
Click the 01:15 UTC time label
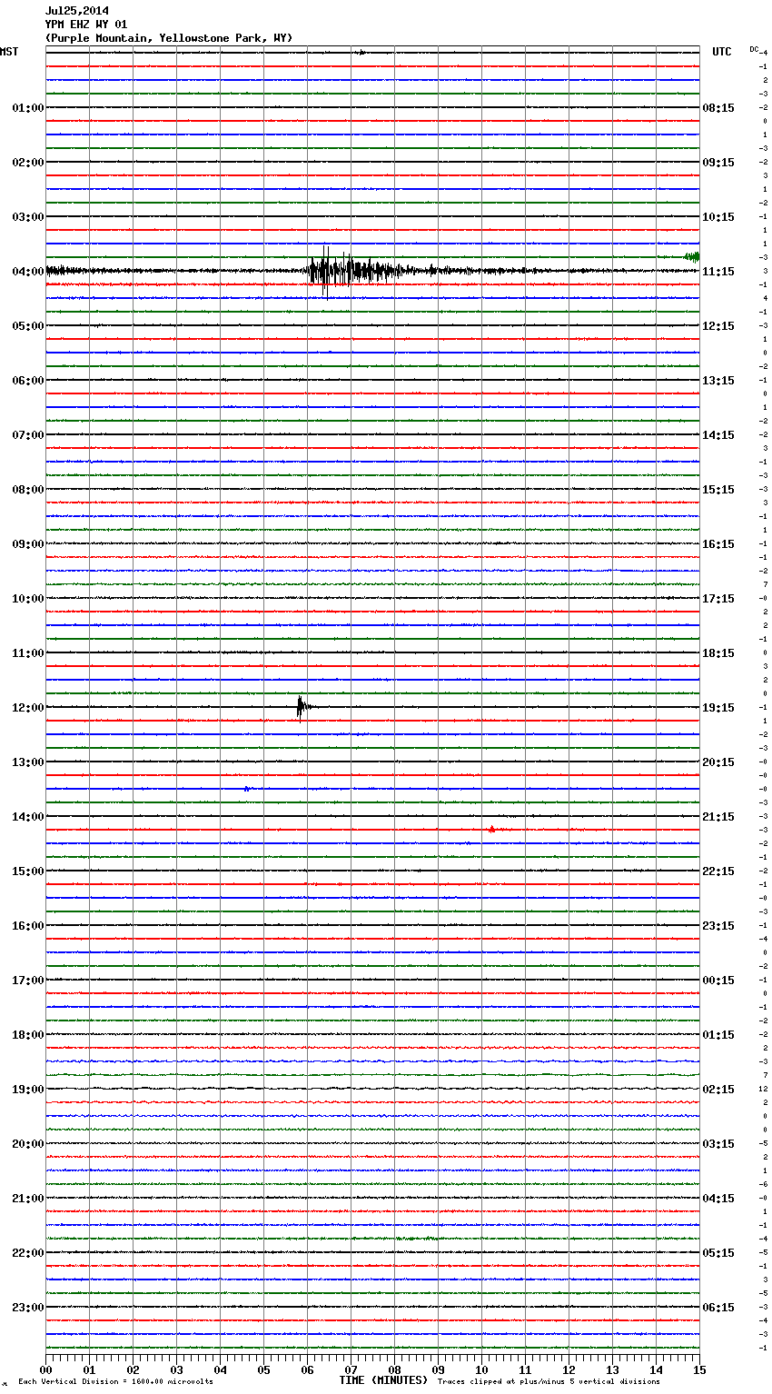718,1035
